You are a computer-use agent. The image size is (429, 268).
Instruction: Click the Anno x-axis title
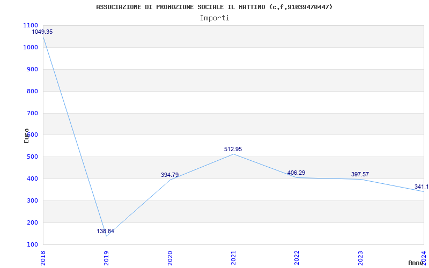click(x=417, y=263)
